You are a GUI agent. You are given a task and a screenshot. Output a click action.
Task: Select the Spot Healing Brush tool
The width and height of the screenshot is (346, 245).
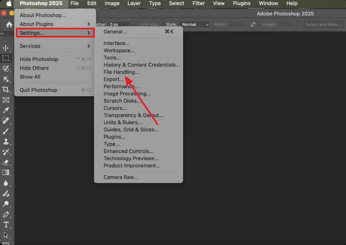[7, 121]
